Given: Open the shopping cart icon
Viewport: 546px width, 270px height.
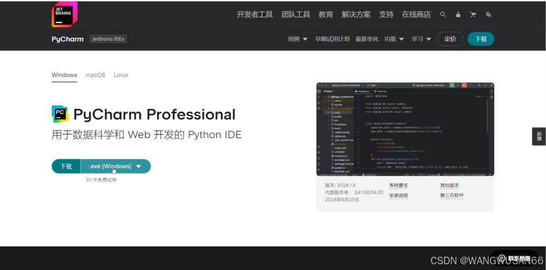Looking at the screenshot, I should 473,14.
